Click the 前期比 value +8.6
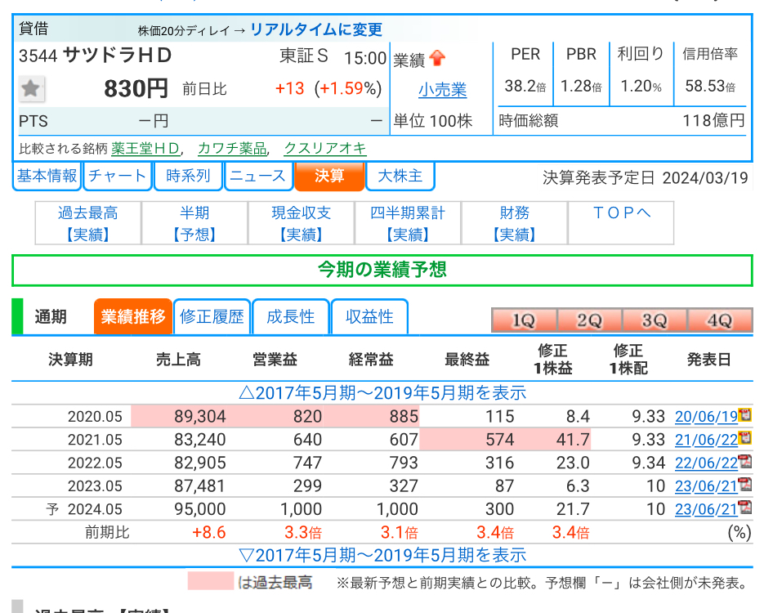The image size is (773, 613). click(x=209, y=533)
